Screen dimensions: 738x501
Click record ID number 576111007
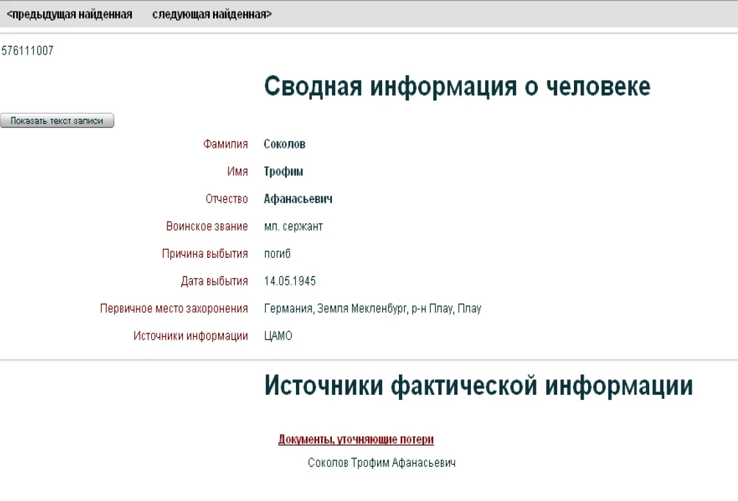[x=28, y=51]
